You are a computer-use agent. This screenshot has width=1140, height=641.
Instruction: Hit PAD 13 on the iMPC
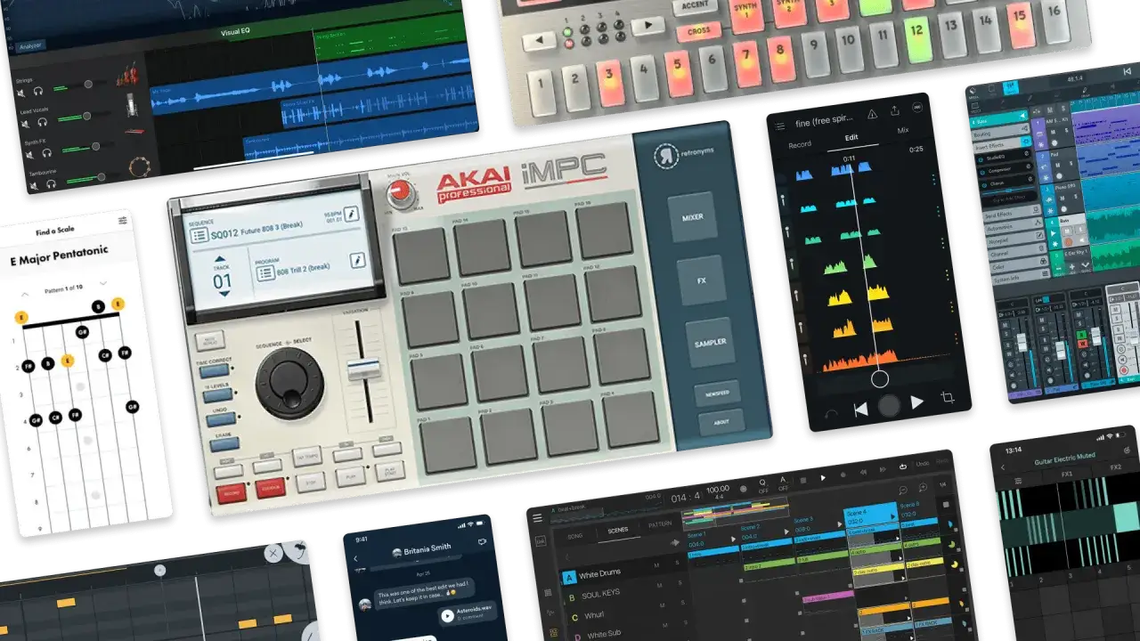(x=421, y=256)
